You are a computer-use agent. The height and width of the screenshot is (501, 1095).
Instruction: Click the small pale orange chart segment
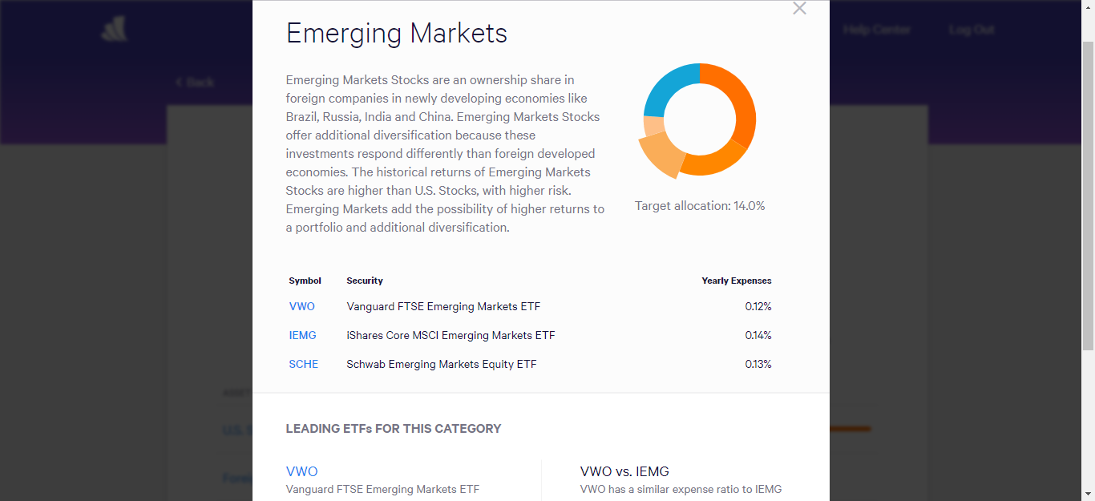point(653,127)
